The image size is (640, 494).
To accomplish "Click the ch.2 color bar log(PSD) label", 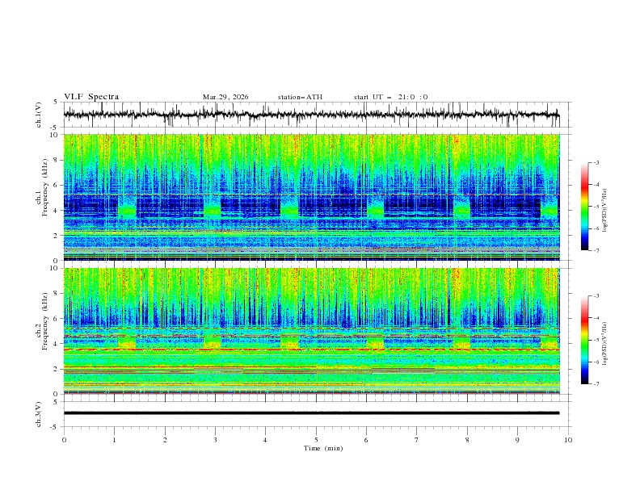I will tap(605, 343).
